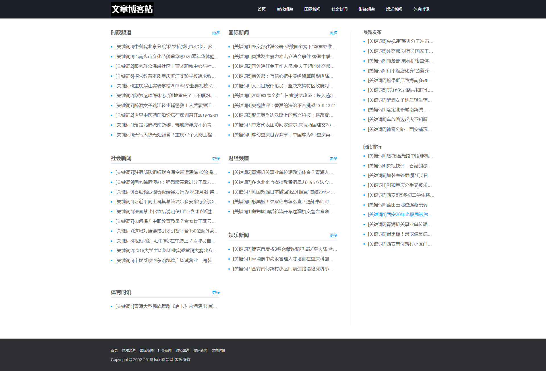Open article 探求教育本质重庆滨江实验学校
The image size is (546, 371).
click(x=166, y=76)
